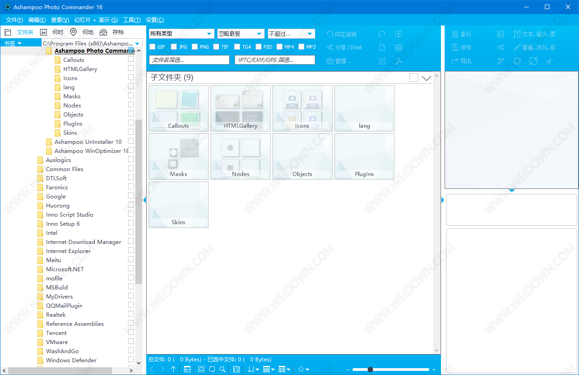The height and width of the screenshot is (375, 579).
Task: Open the 设置(C) menu
Action: click(155, 20)
